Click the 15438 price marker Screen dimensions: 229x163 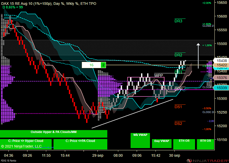221,60
